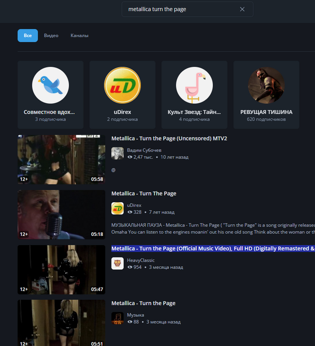Viewport: 315px width, 346px height.
Task: Open the 'РЕВУЩАЯ ТИШИНА' channel avatar
Action: (x=266, y=85)
